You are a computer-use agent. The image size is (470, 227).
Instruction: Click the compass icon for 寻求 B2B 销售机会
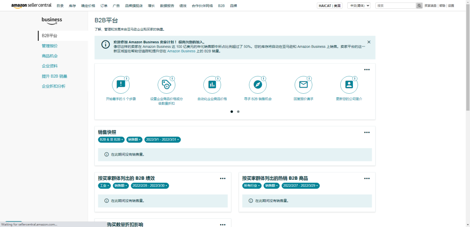(x=258, y=85)
